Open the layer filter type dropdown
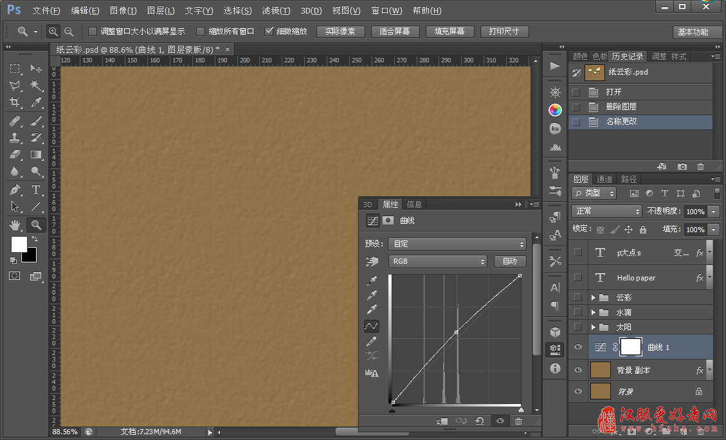This screenshot has width=726, height=440. tap(594, 193)
